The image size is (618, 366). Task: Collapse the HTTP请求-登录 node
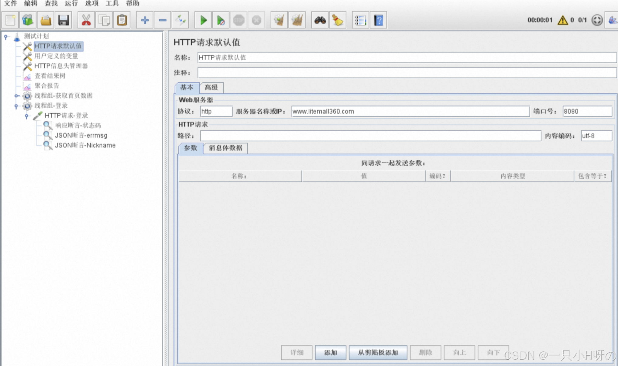[x=27, y=116]
